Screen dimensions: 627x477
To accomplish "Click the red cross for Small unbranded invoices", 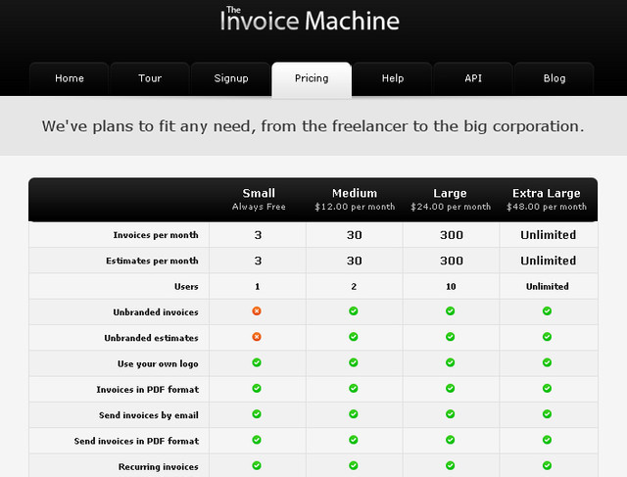I will [x=257, y=311].
